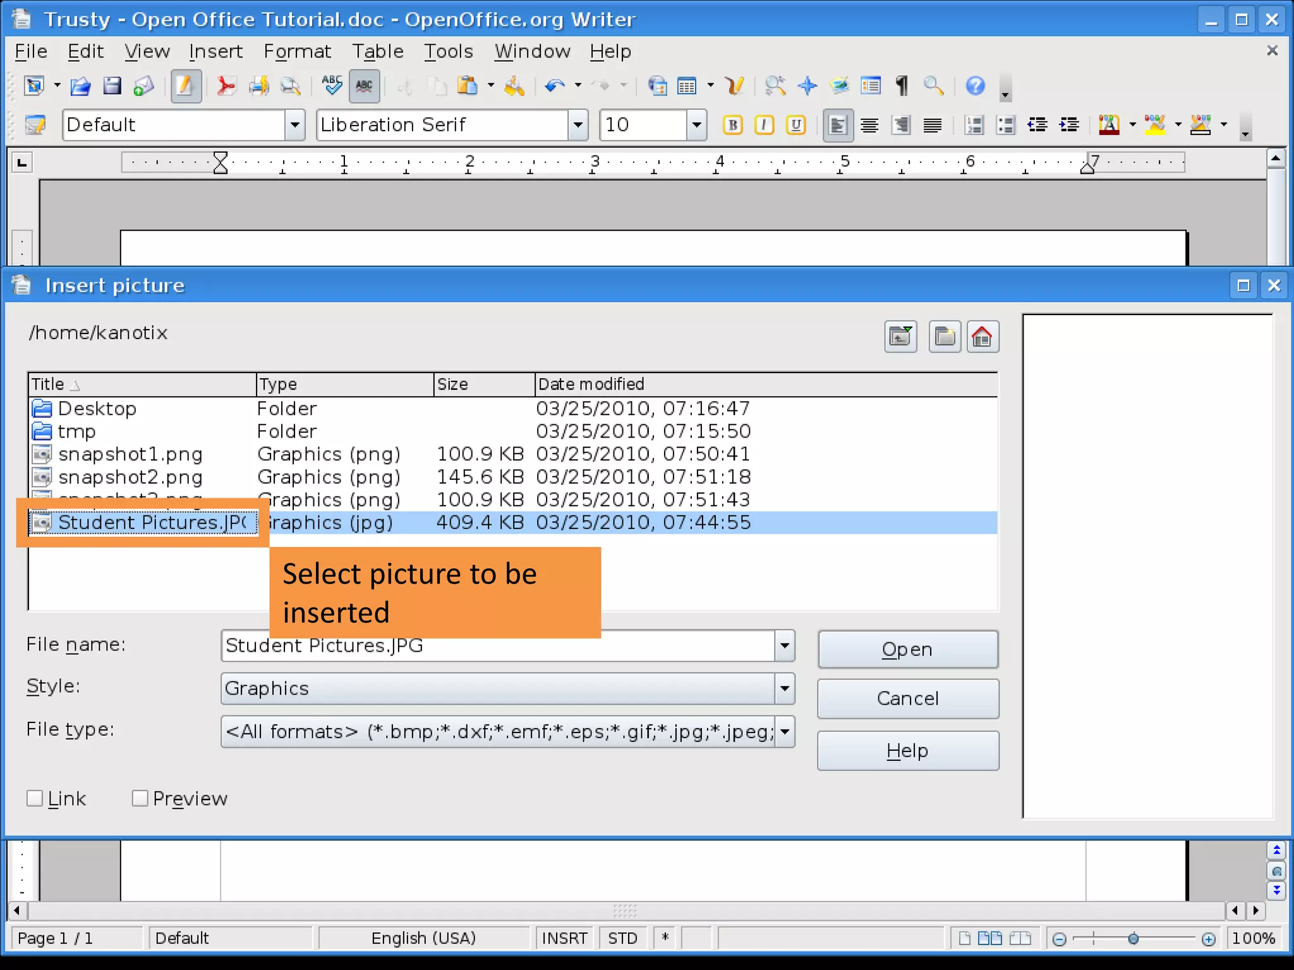Enable the Preview checkbox
The width and height of the screenshot is (1294, 970).
click(x=140, y=798)
